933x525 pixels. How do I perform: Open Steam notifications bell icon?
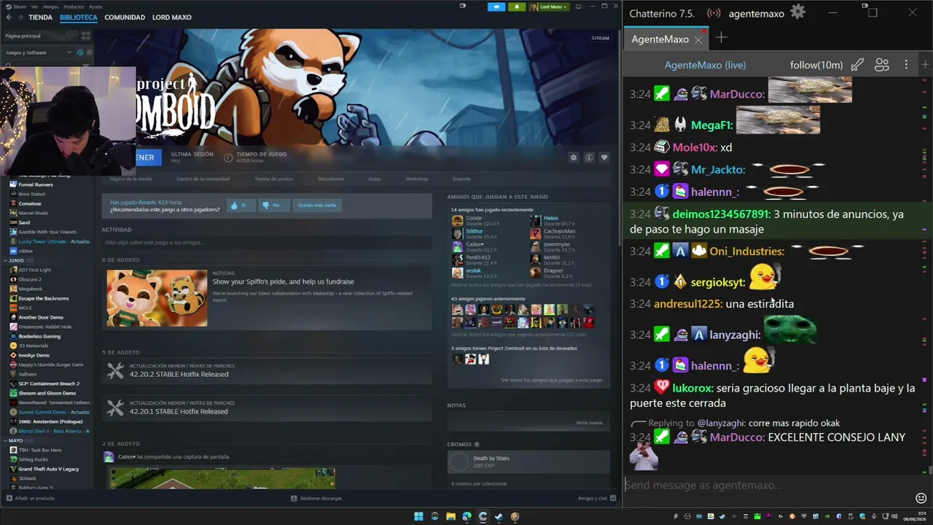517,7
